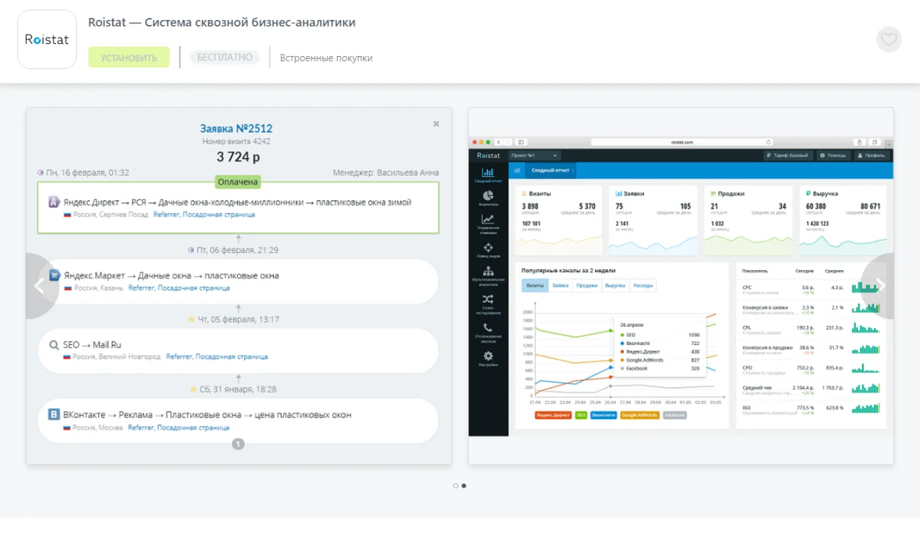Click the 3 724 р amount
This screenshot has height=559, width=920.
239,157
